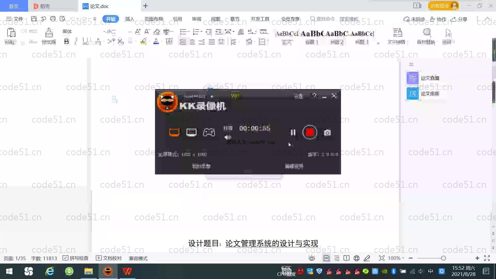Viewport: 496px width, 279px height.
Task: Open Print Preview from quick access toolbar
Action: (63, 19)
